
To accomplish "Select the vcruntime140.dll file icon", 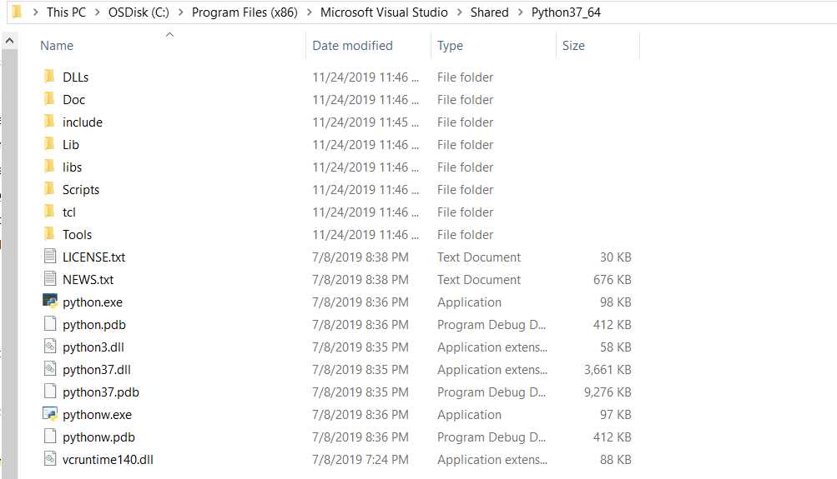I will (x=49, y=459).
